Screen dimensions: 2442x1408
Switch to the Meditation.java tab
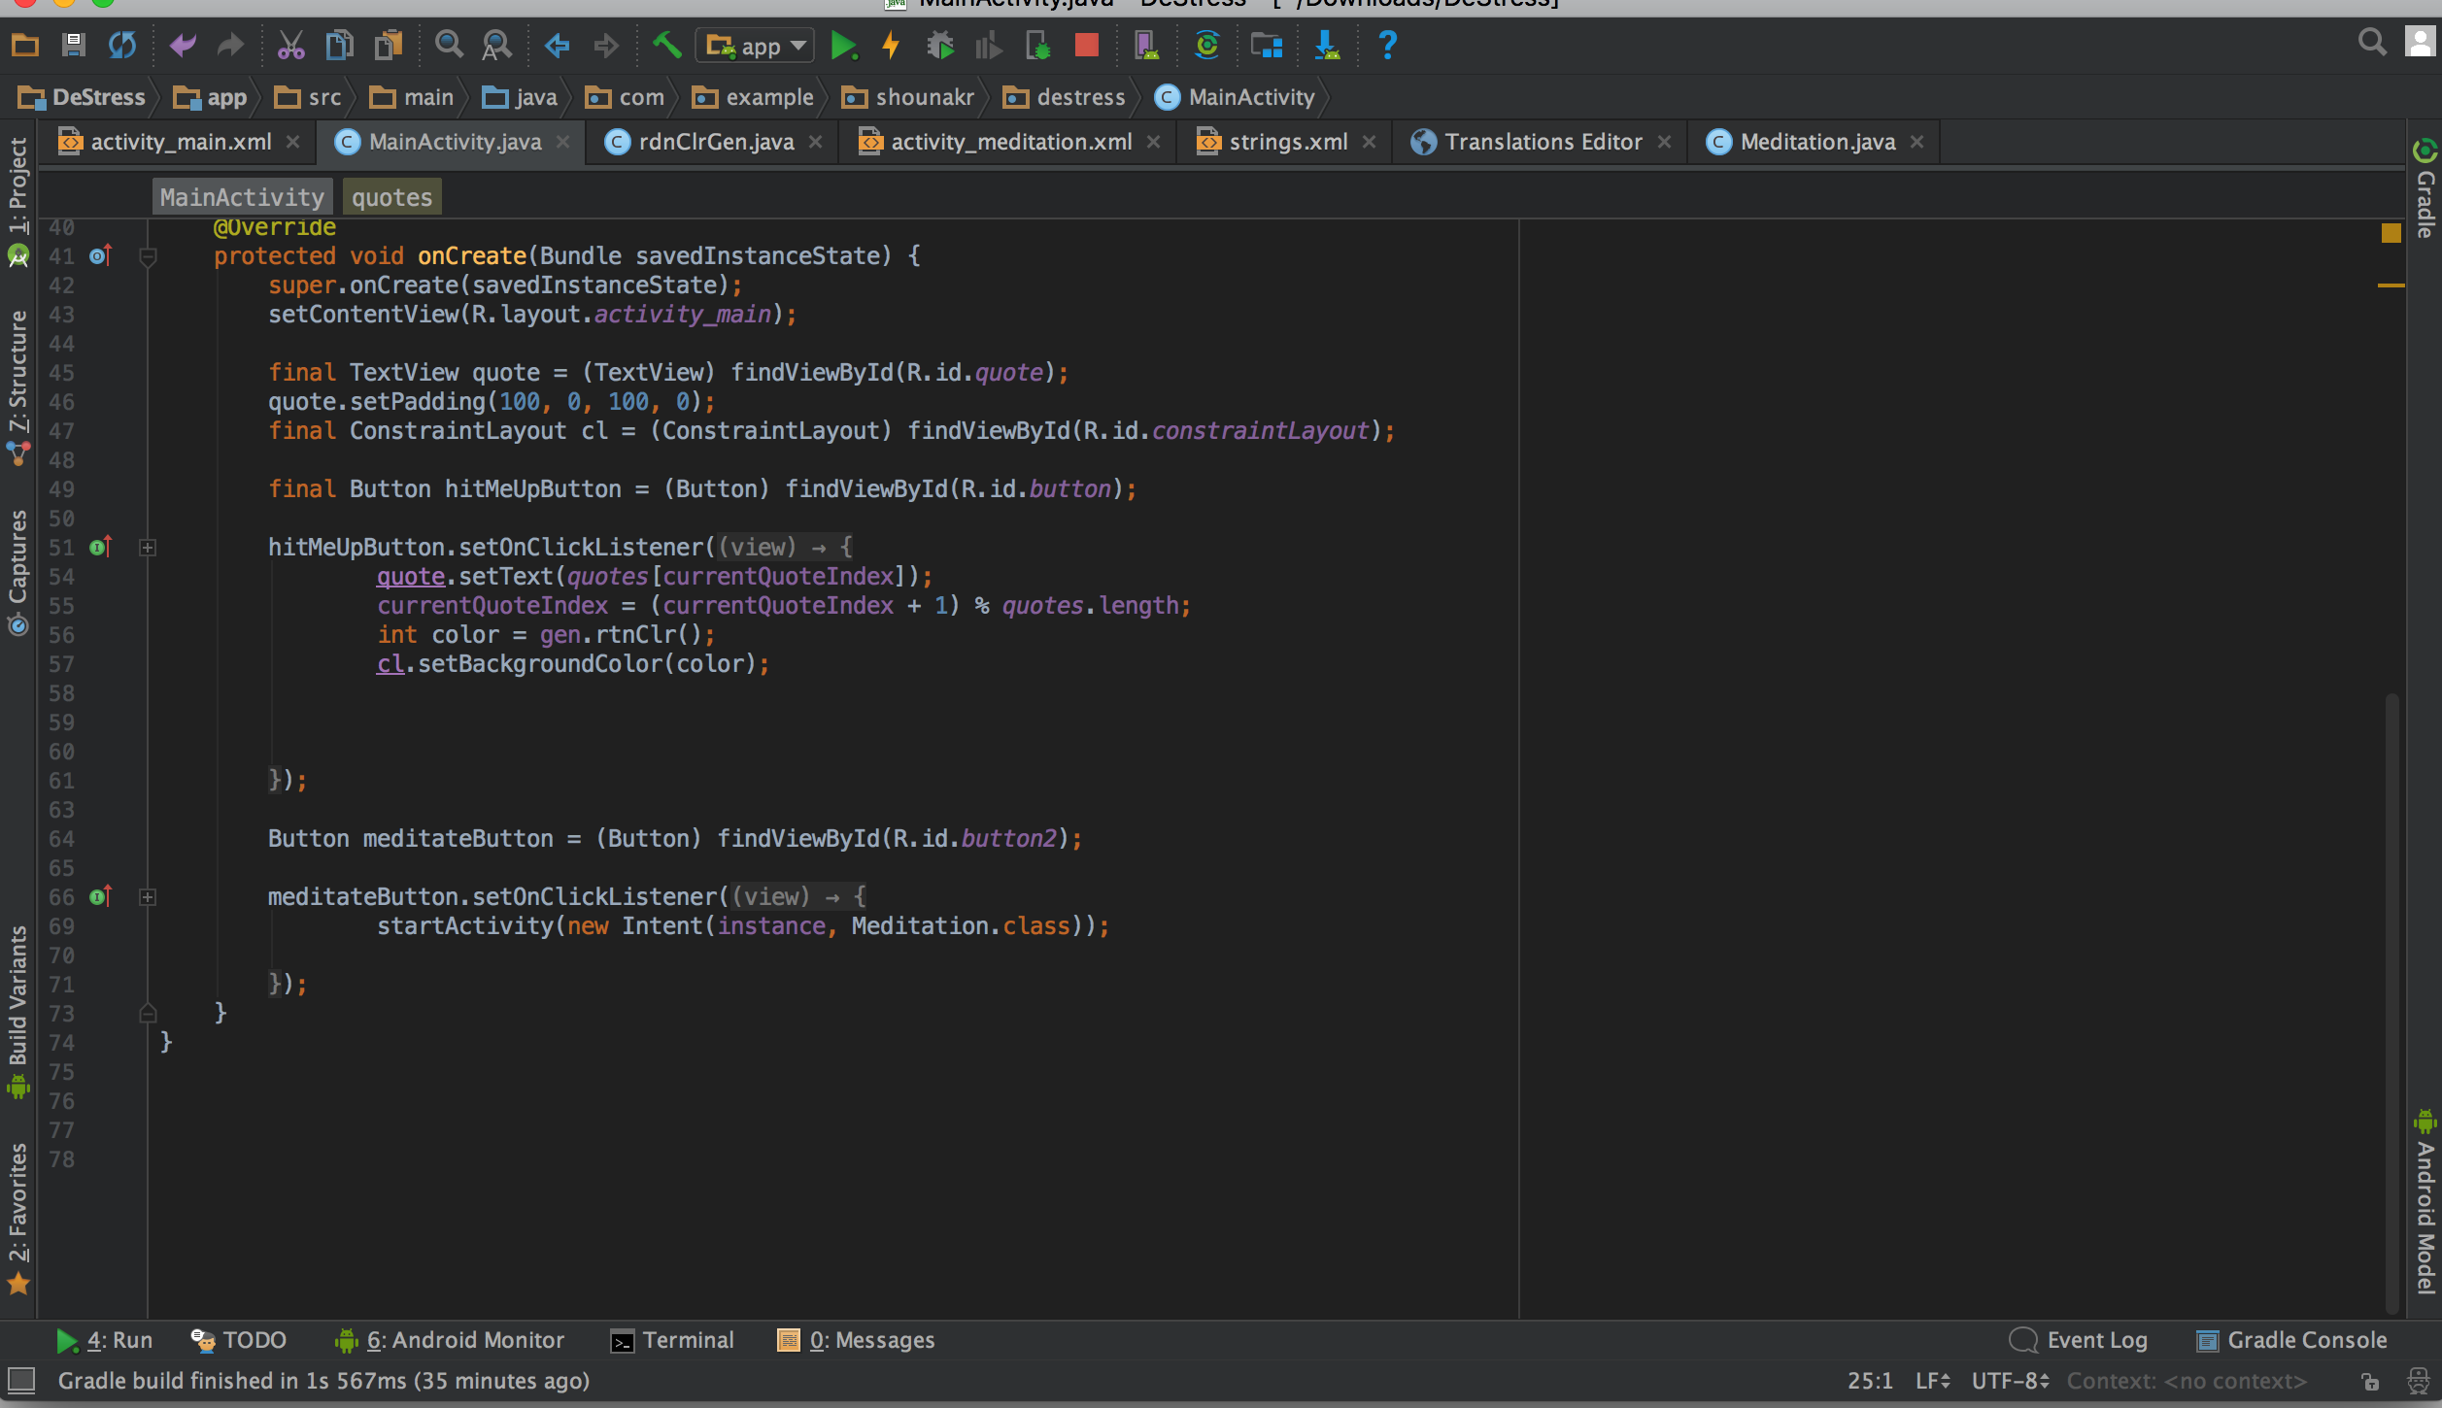(1816, 142)
